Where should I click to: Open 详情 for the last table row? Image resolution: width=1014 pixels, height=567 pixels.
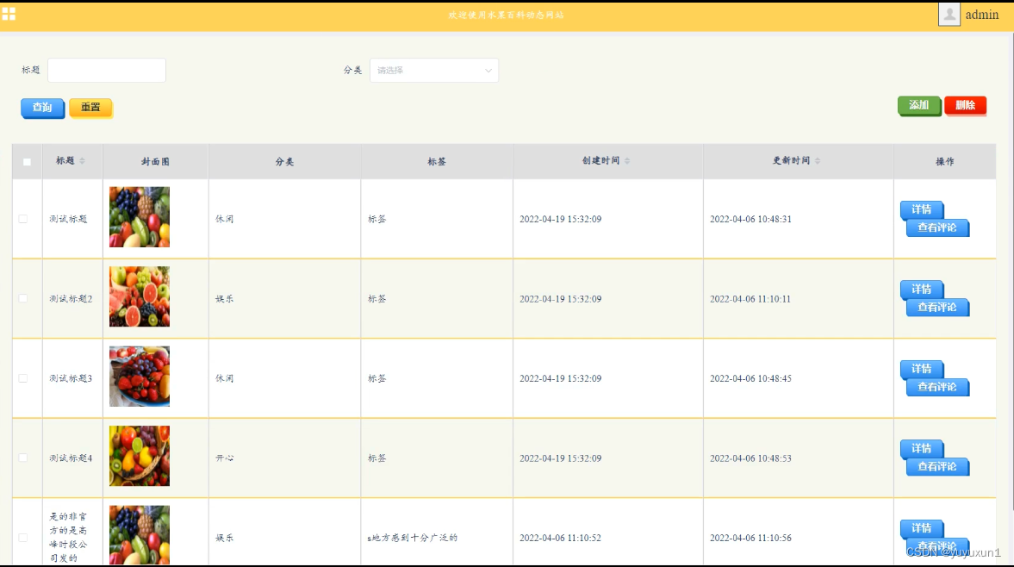pos(922,528)
